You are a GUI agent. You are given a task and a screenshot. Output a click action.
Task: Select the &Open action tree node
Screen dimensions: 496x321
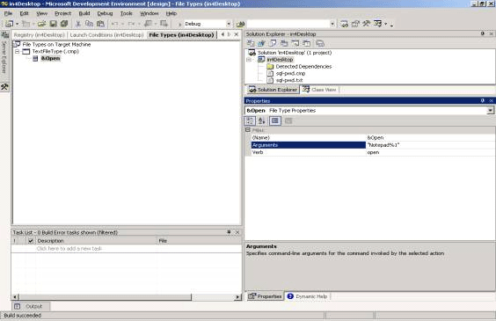(50, 59)
